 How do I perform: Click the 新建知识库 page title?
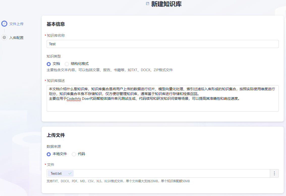166,4
